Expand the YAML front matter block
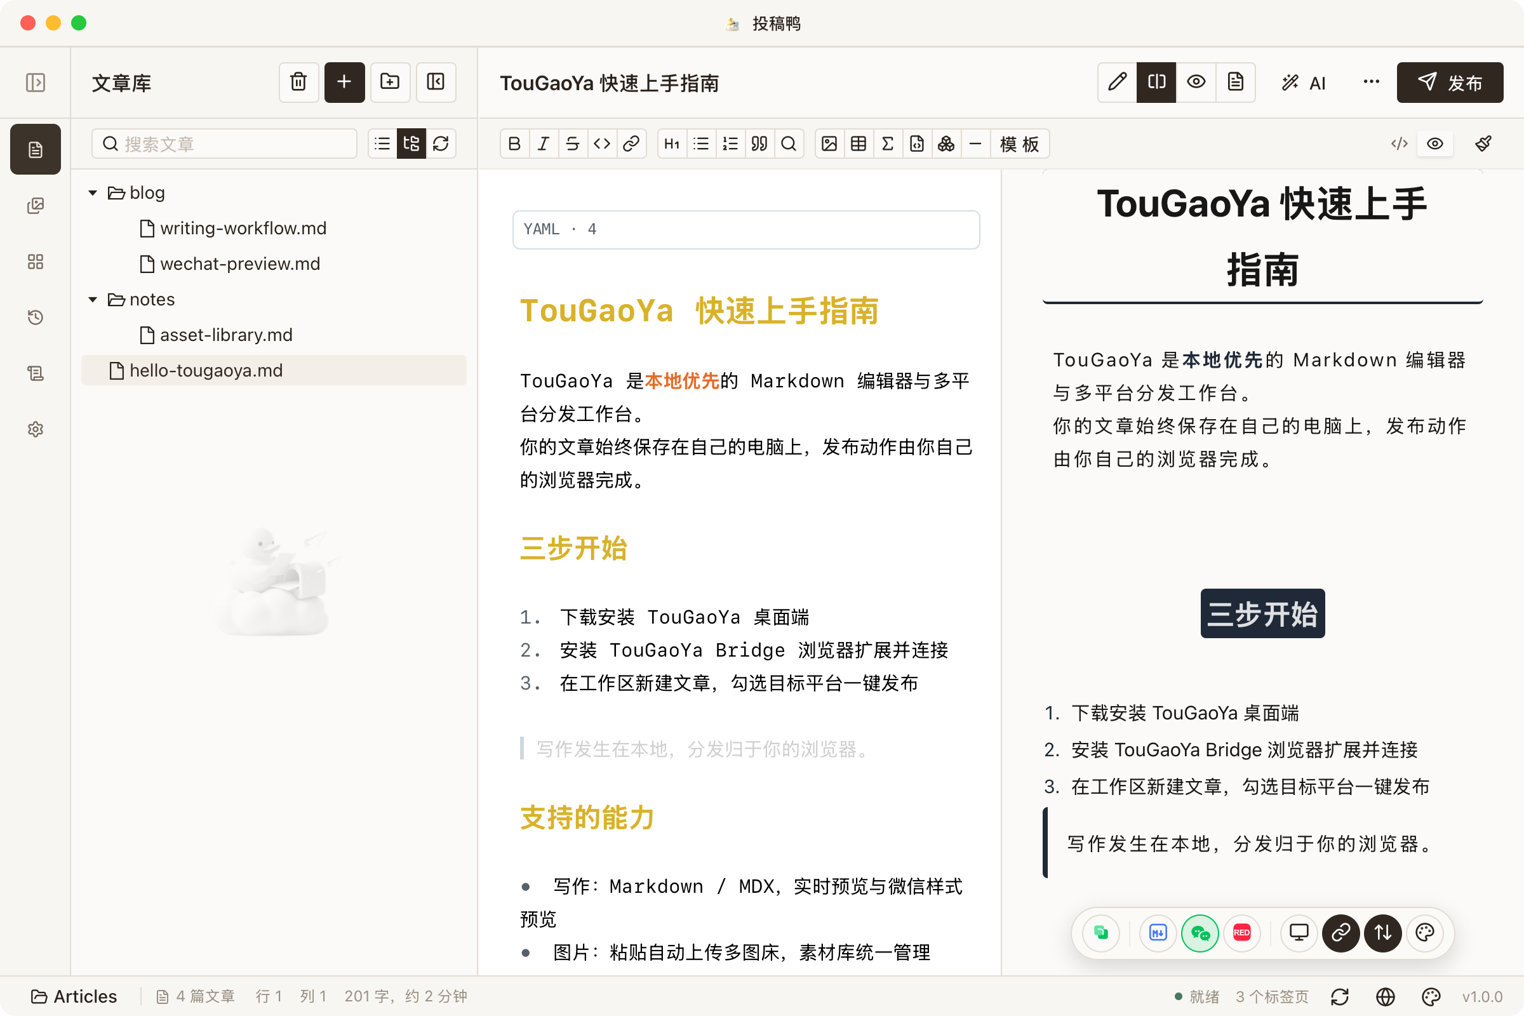Image resolution: width=1524 pixels, height=1016 pixels. pyautogui.click(x=745, y=229)
